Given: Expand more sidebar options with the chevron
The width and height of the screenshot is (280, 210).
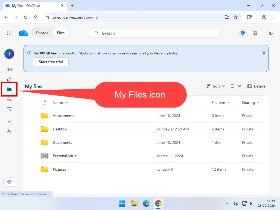Looking at the screenshot, I should [x=9, y=121].
